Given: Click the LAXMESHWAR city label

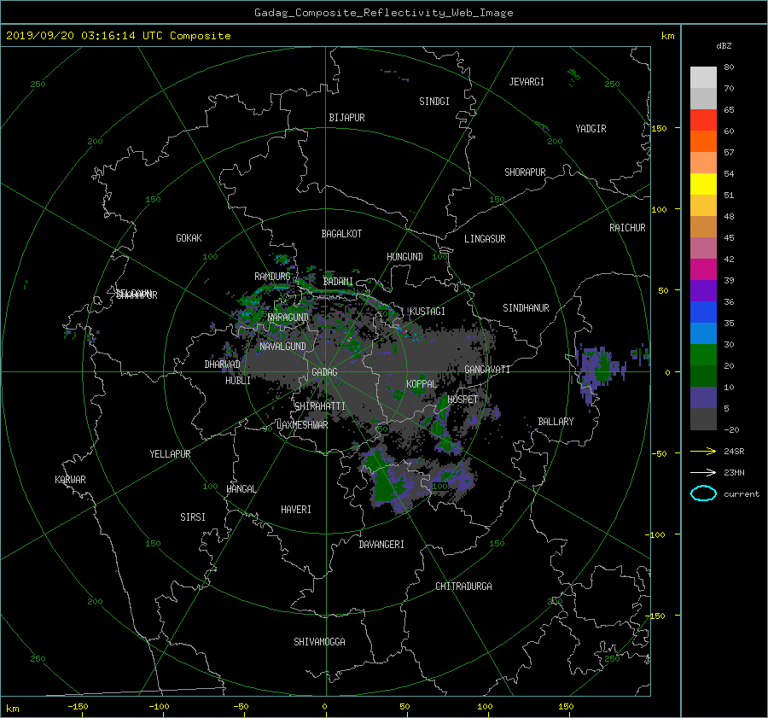Looking at the screenshot, I should pos(302,425).
